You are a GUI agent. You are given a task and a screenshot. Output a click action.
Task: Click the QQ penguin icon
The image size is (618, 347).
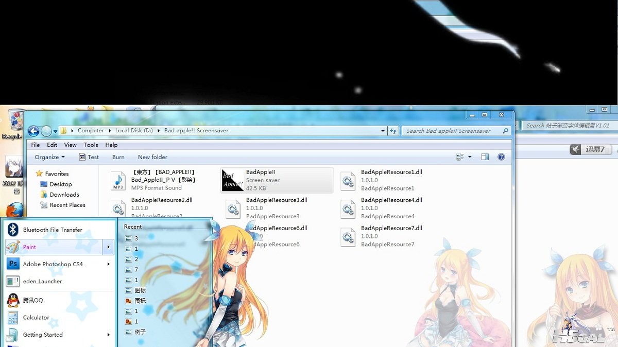point(13,300)
